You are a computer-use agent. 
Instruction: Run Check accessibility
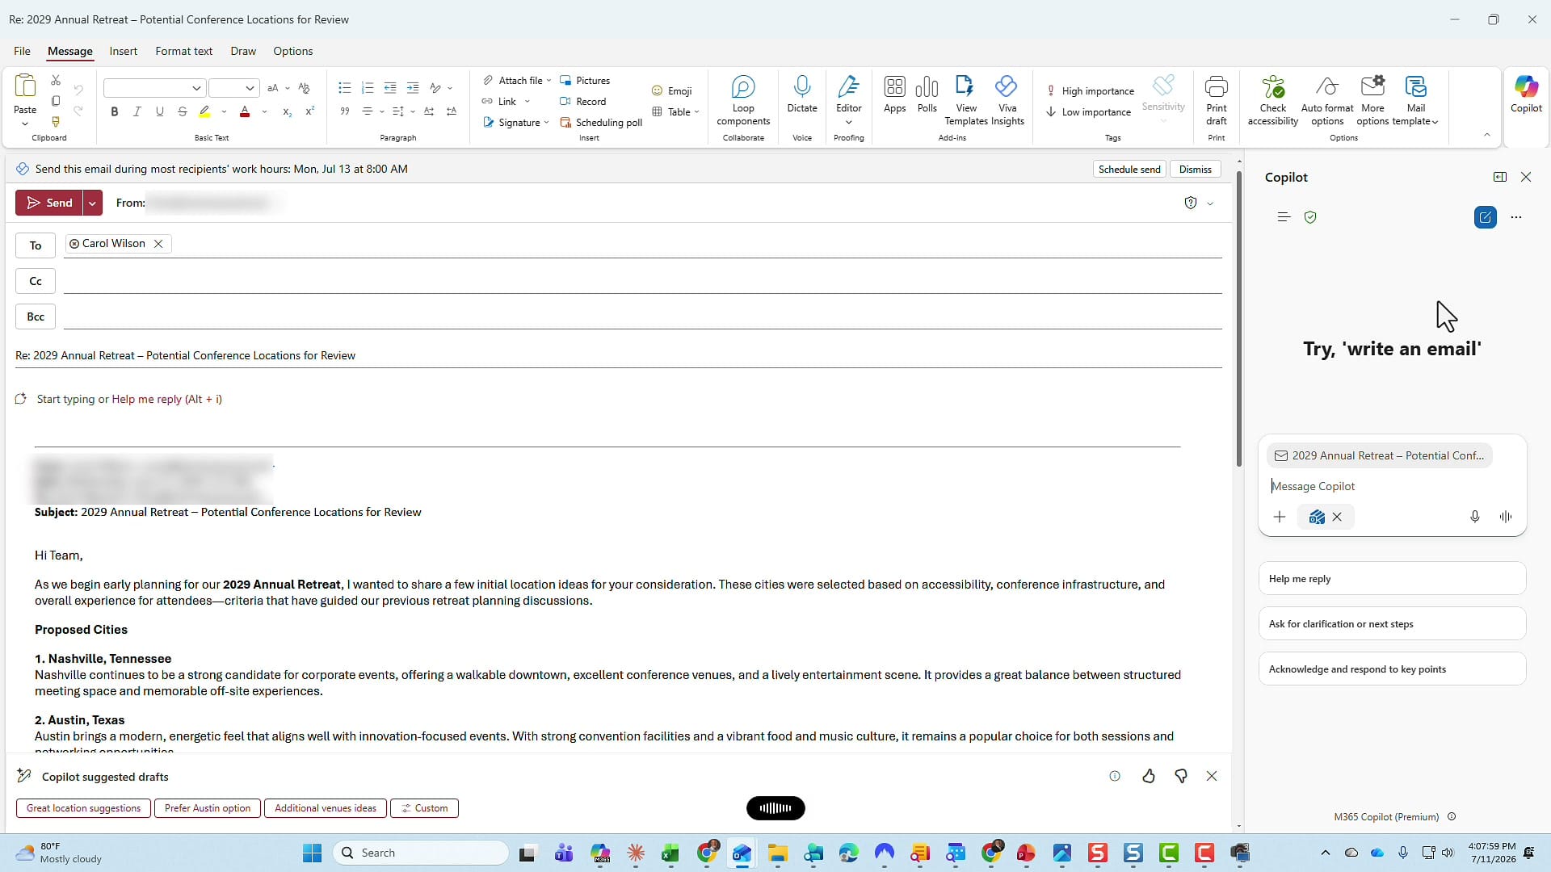(x=1273, y=100)
